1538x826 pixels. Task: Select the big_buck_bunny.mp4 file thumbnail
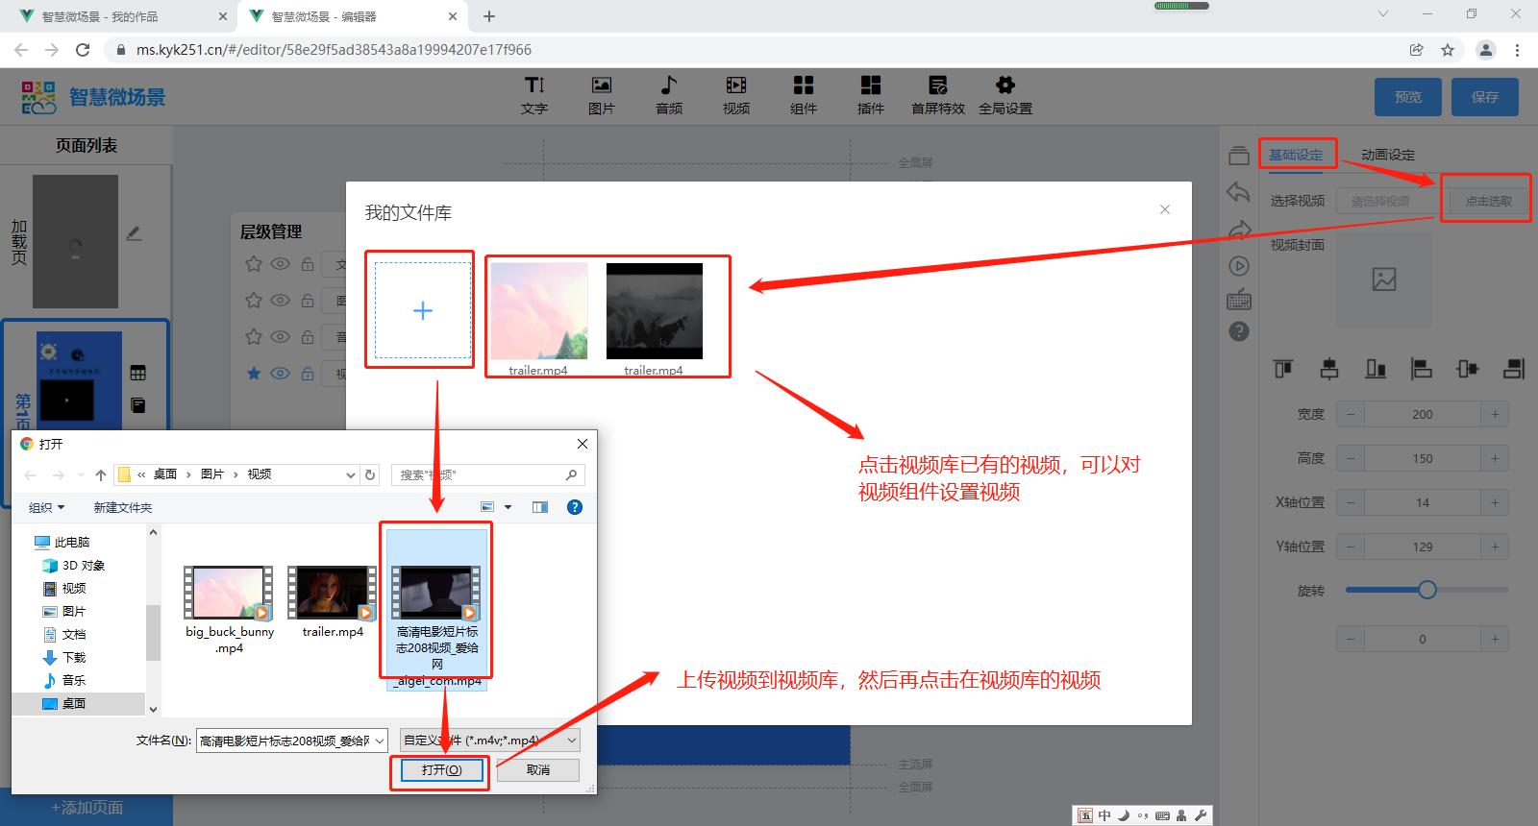click(x=229, y=593)
